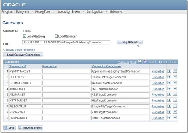Image resolution: width=188 pixels, height=133 pixels.
Task: Open Properties for GETMAILTARGET connector
Action: pos(158,83)
